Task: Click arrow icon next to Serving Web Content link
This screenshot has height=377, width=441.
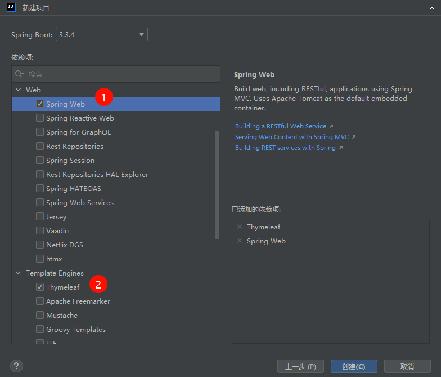Action: 354,137
